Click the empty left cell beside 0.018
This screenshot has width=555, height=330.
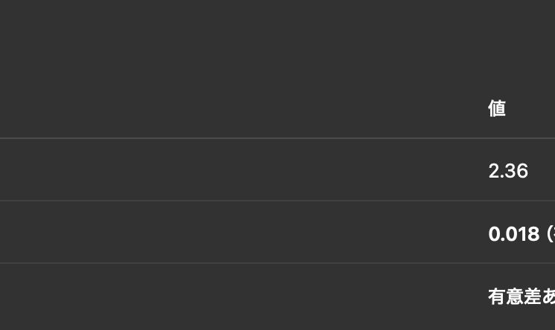pyautogui.click(x=238, y=233)
